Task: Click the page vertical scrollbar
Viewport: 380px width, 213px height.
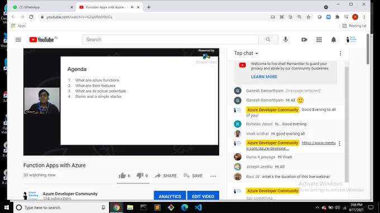Action: [368, 49]
